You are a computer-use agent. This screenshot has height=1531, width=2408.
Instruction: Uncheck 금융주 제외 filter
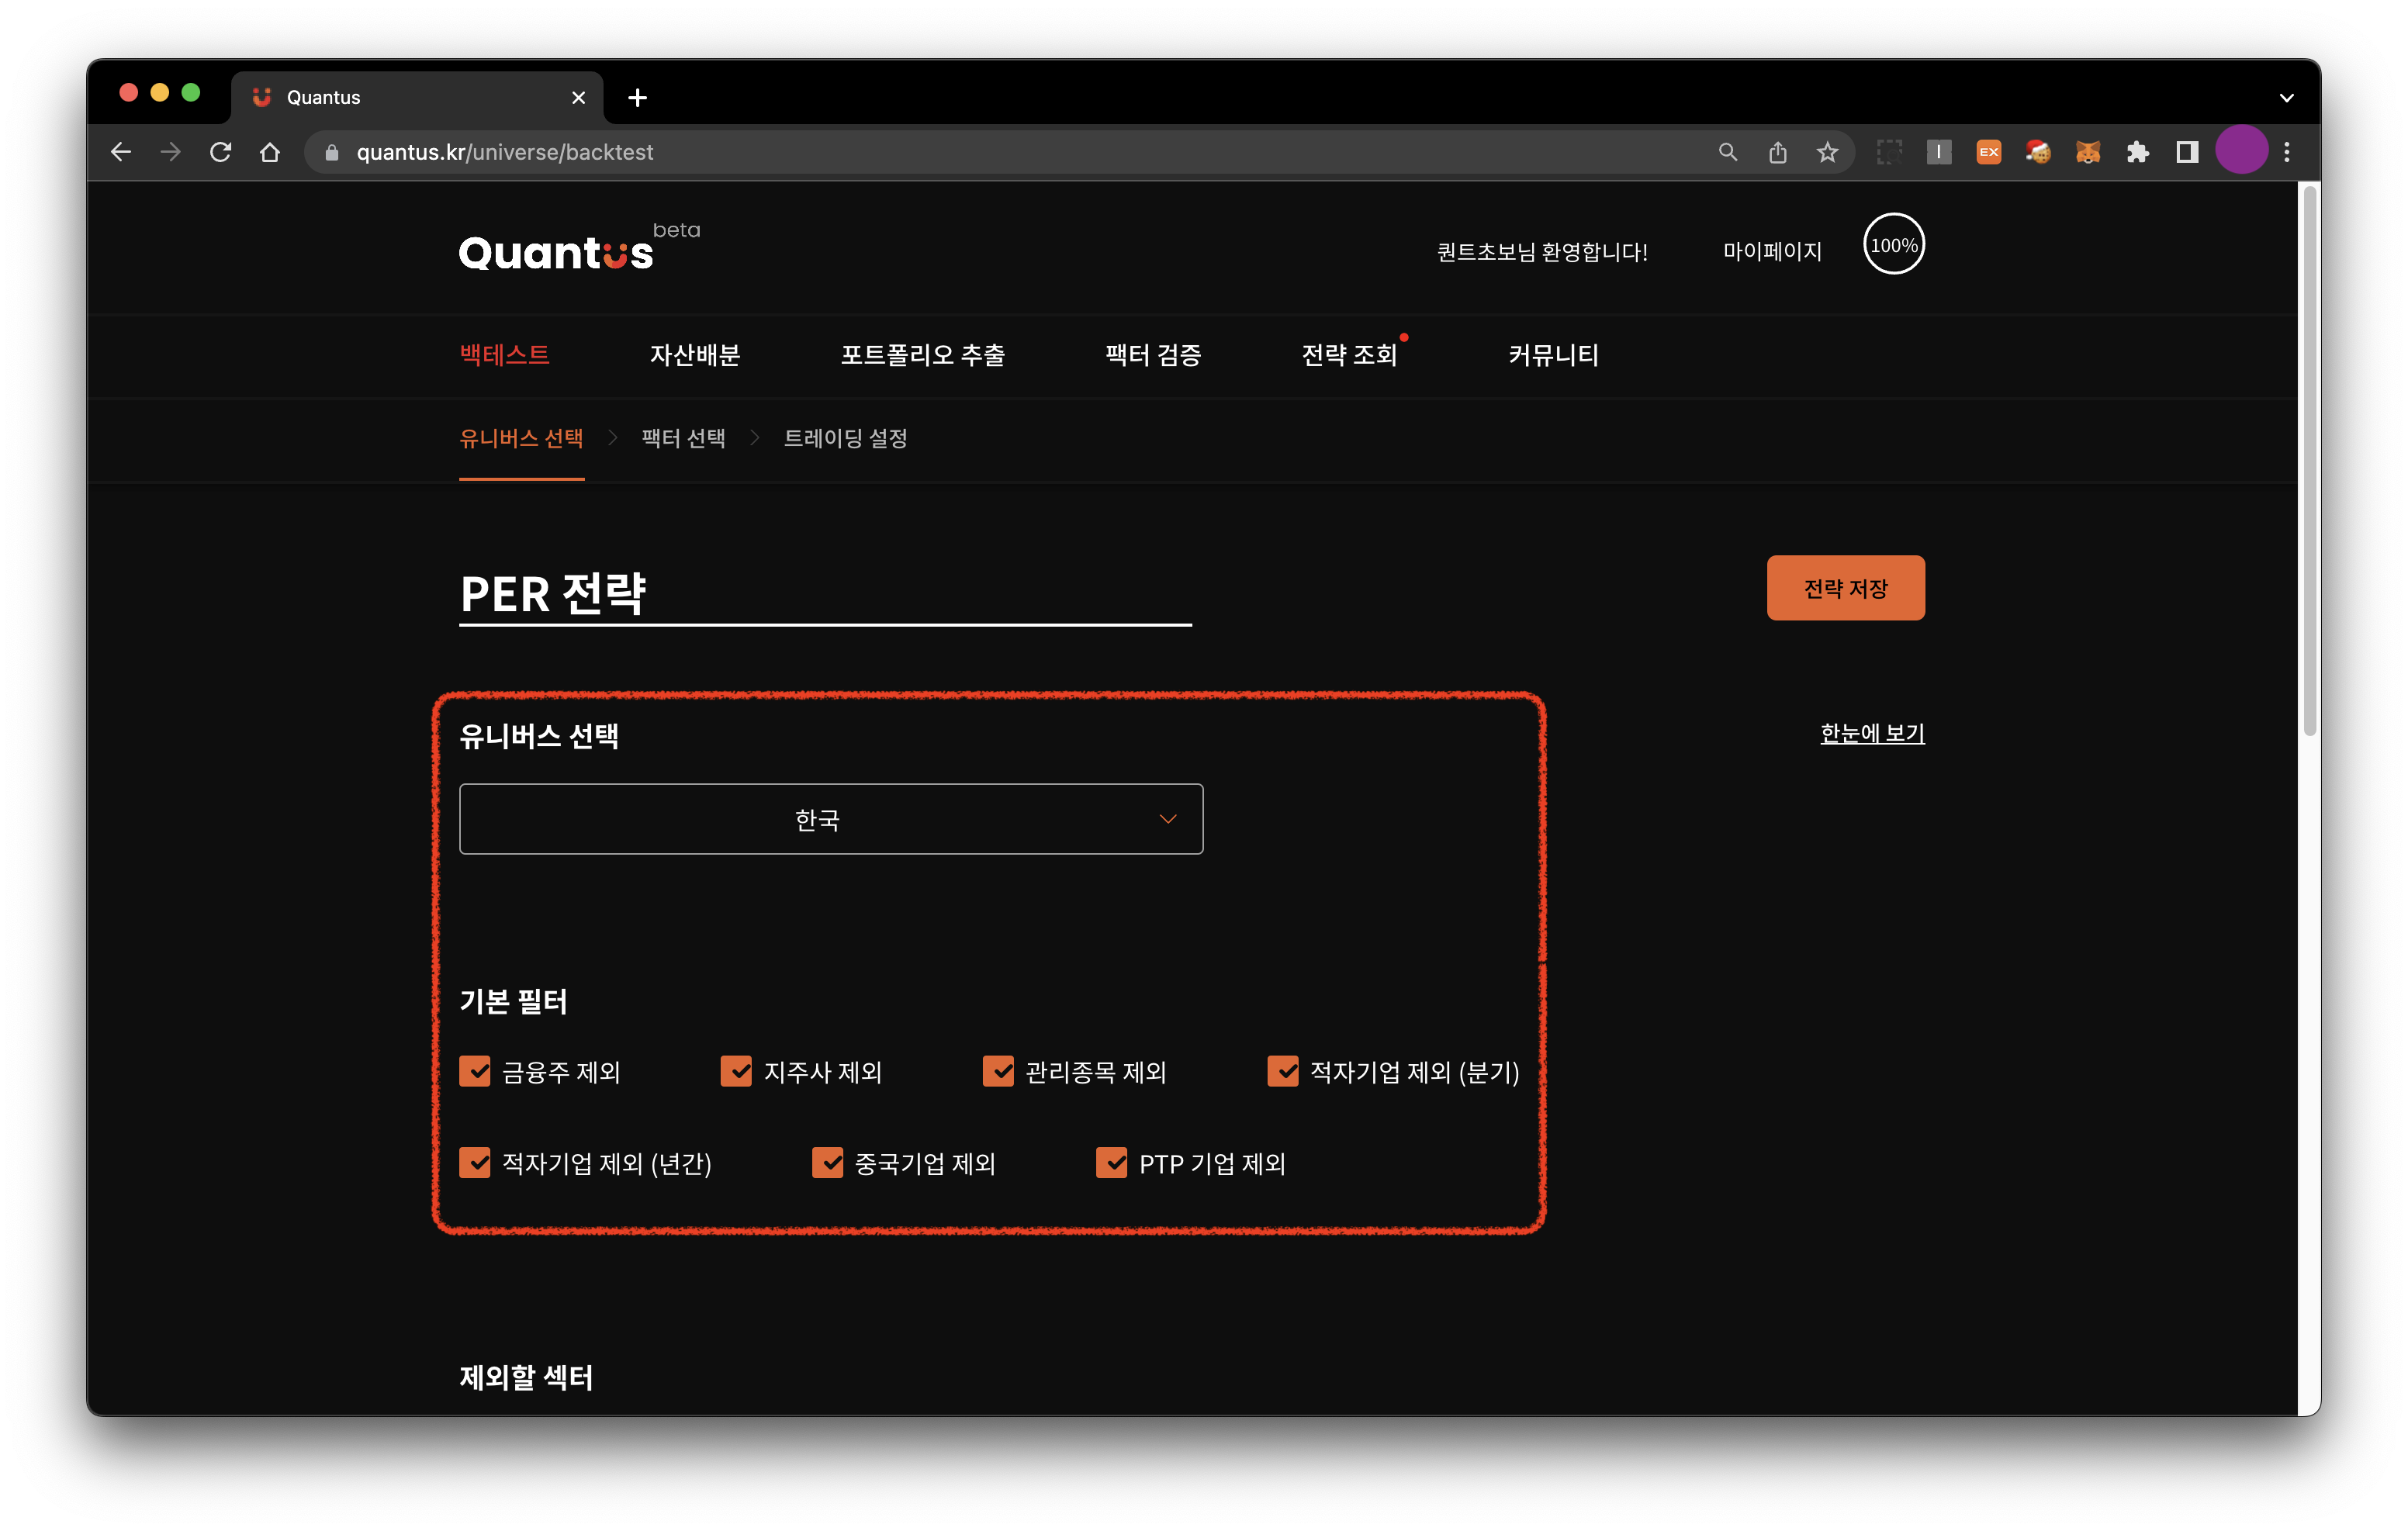476,1071
